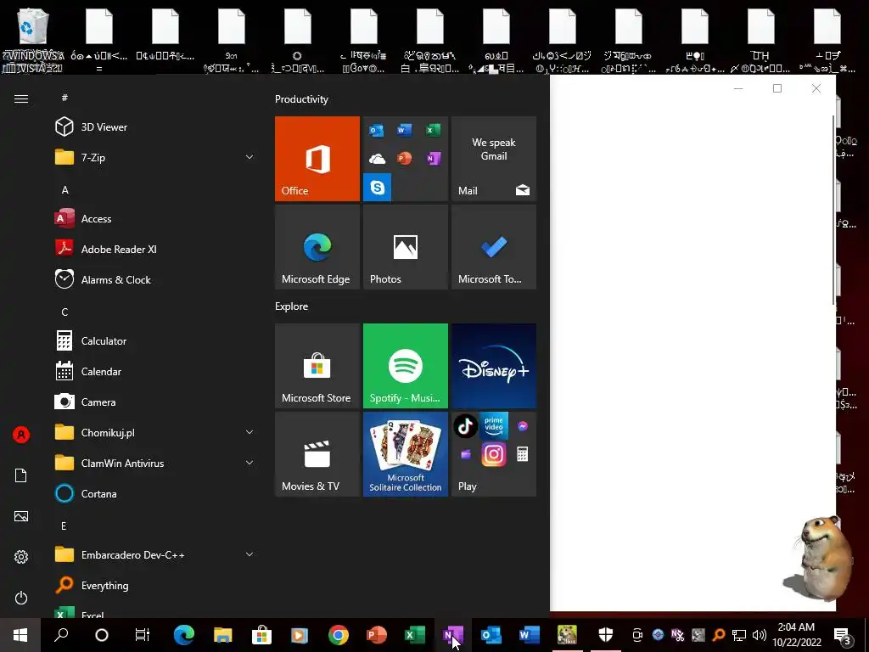Expand Embarcadero Dev-C++ folder chevron
Screen dimensions: 869x652
pyautogui.click(x=249, y=554)
